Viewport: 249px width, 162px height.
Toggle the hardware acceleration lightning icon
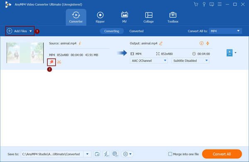click(106, 154)
